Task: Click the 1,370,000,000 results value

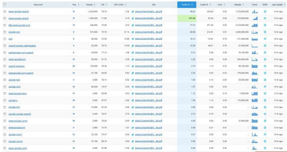Action: 242,11
